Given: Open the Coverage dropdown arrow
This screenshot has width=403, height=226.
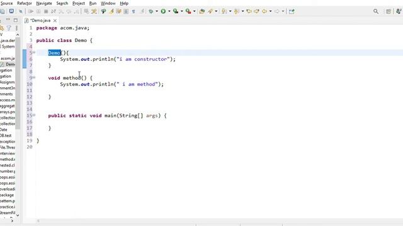Looking at the screenshot, I should click(x=182, y=11).
